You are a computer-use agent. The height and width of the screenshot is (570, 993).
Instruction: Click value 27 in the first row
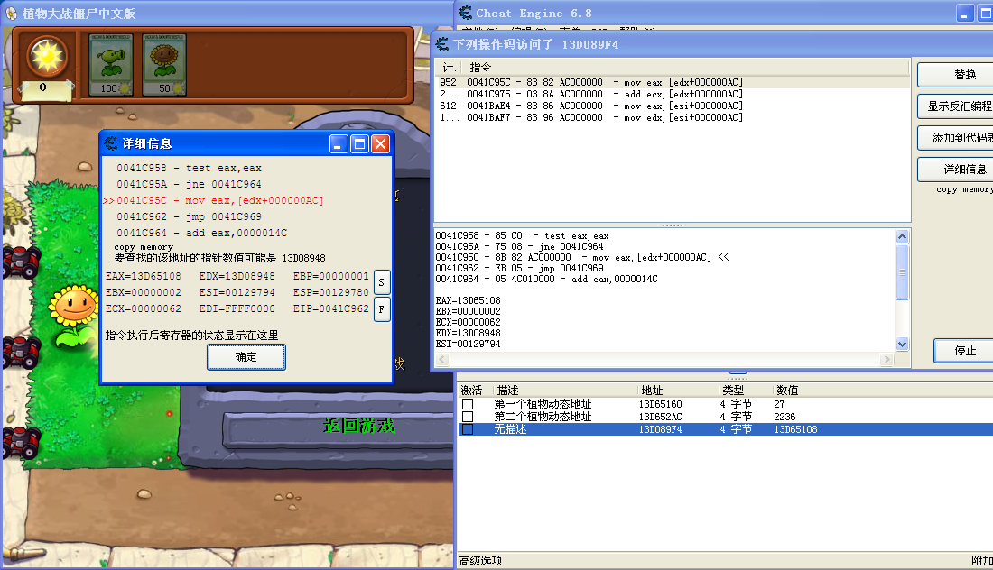pos(779,404)
